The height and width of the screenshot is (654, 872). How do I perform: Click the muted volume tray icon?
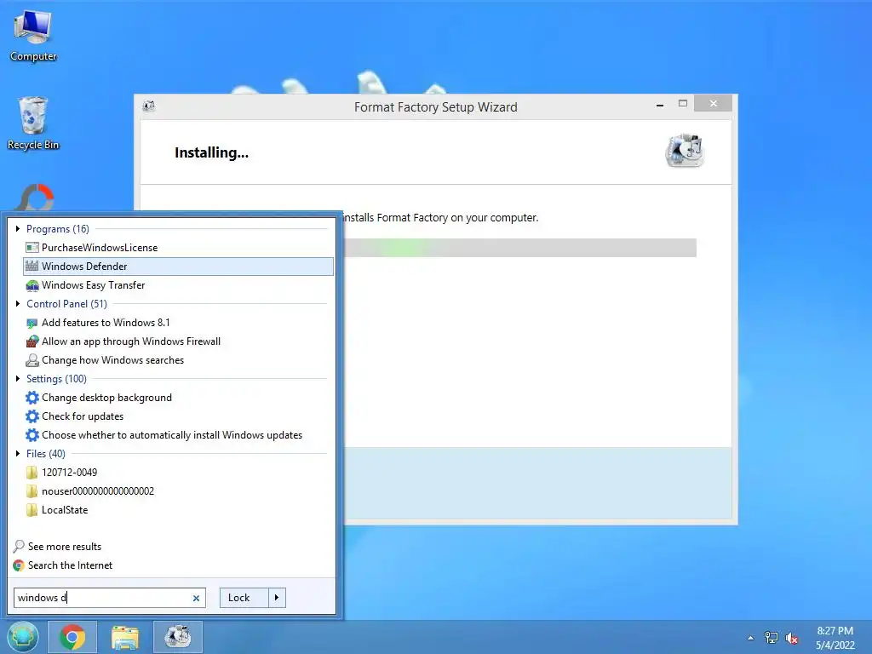792,638
